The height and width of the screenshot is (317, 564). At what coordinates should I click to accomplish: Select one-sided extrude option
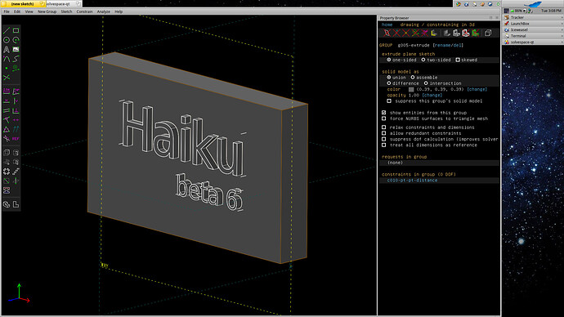(401, 60)
